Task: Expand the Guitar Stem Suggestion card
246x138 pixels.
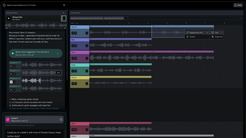Action: click(x=58, y=54)
